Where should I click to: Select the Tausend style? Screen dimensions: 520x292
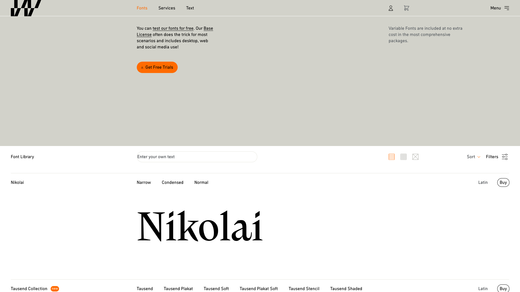145,289
